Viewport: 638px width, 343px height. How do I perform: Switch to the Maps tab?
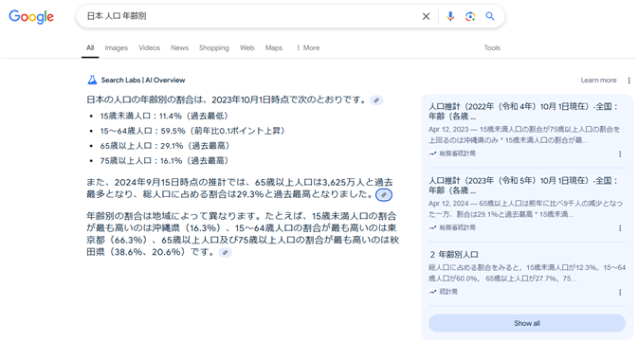[274, 48]
